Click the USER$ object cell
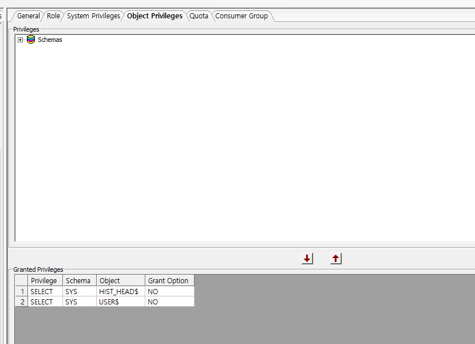 (x=109, y=302)
